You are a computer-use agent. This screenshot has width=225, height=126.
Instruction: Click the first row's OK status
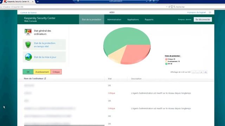[x=109, y=85]
